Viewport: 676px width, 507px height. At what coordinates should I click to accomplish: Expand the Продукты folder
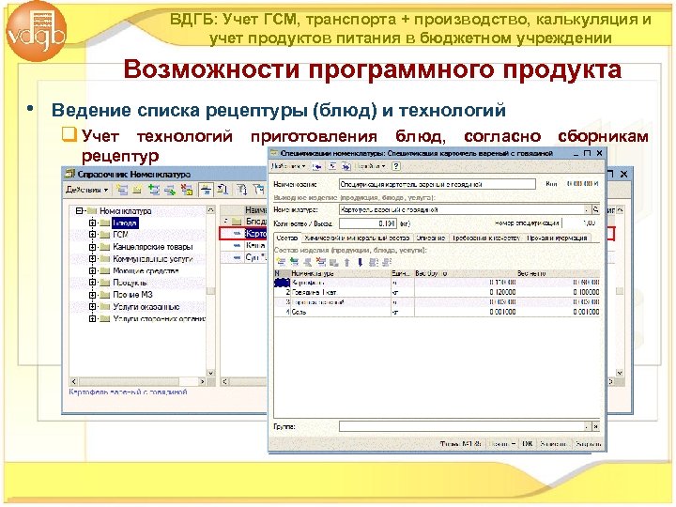[x=92, y=283]
